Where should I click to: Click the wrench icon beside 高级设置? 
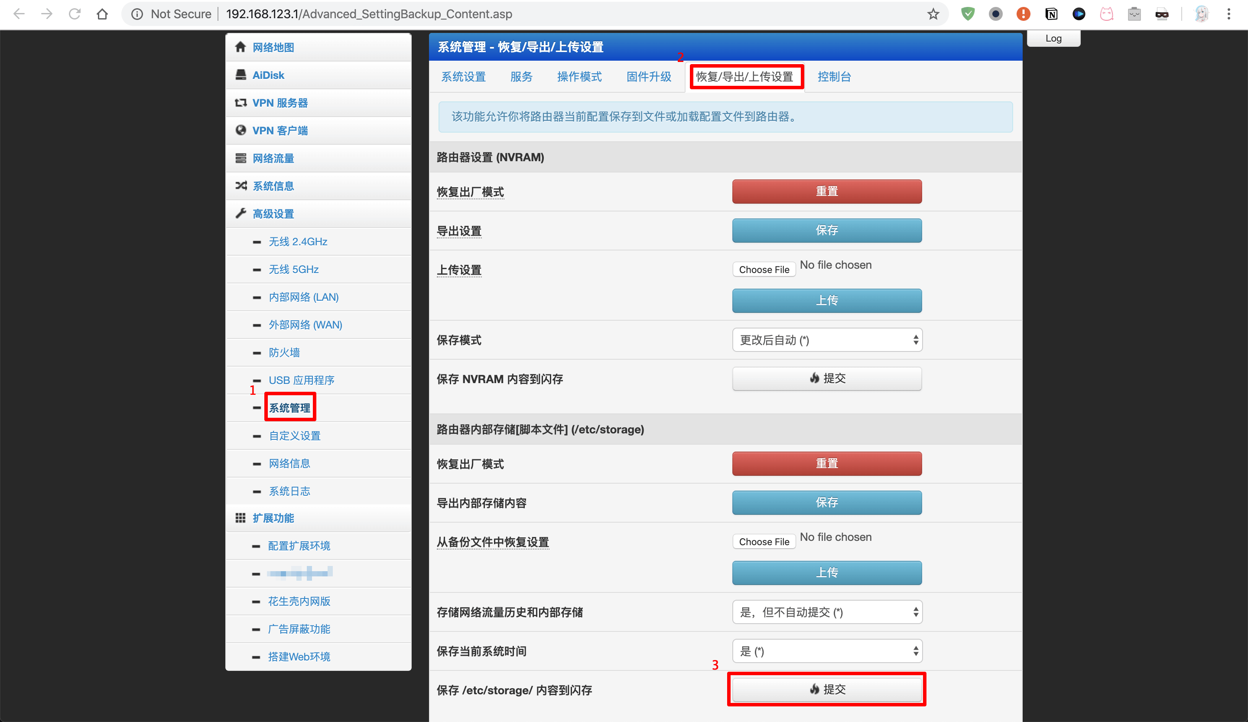click(x=240, y=213)
